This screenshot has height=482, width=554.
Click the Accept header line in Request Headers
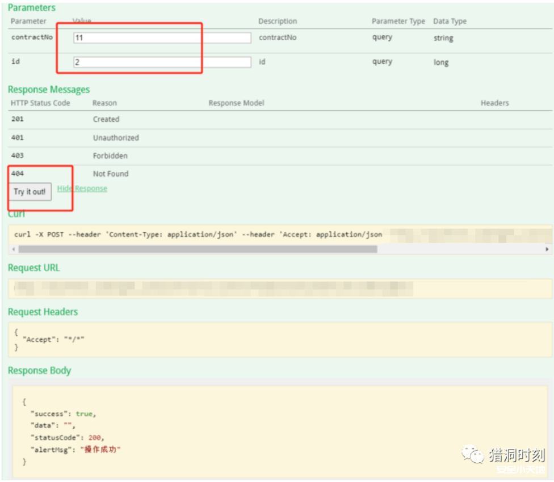(53, 339)
